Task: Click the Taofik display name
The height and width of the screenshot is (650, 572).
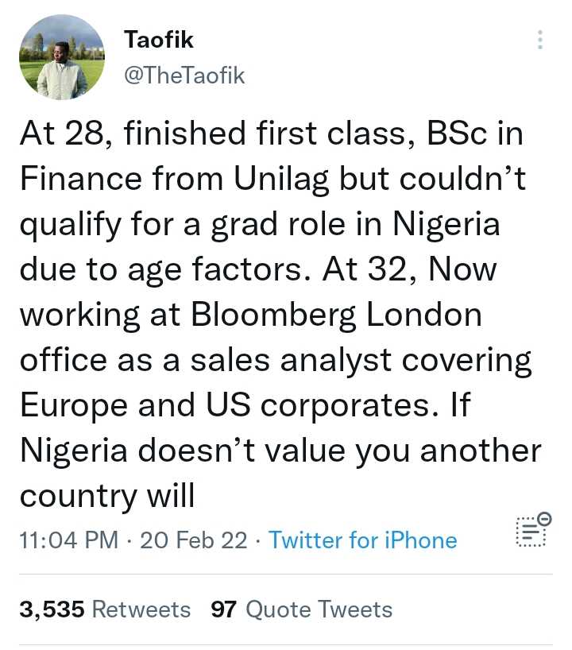Action: pos(159,39)
